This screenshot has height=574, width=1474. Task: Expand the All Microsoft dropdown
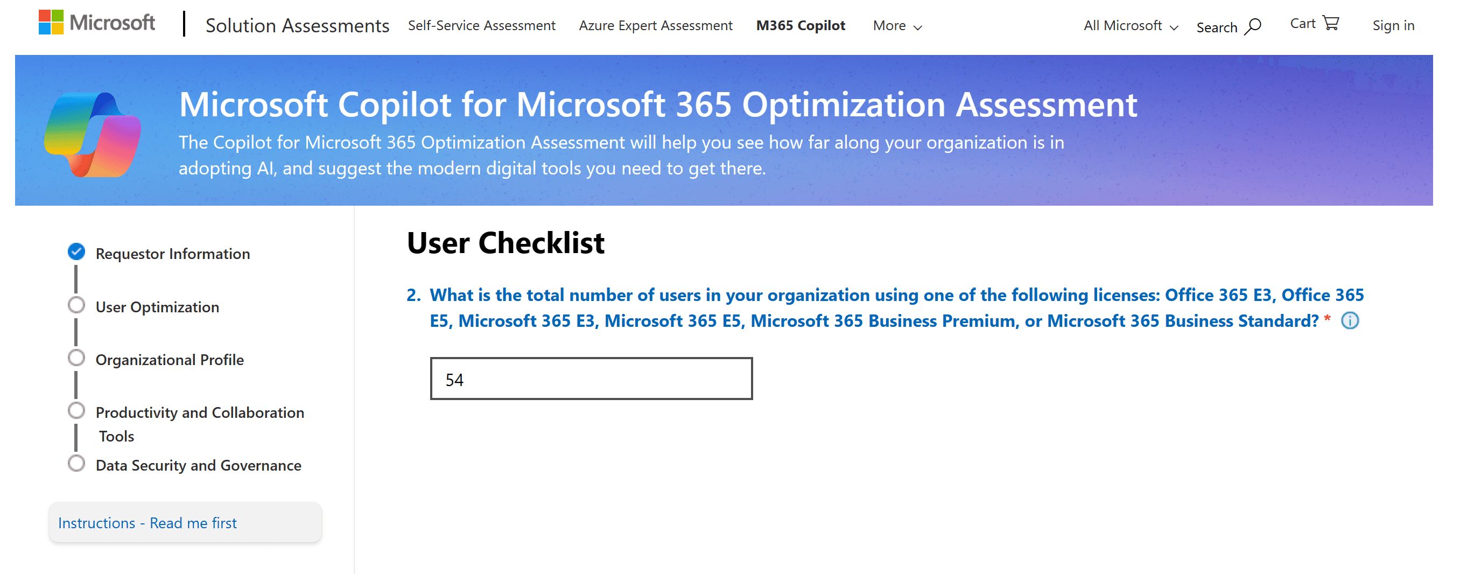(x=1131, y=26)
